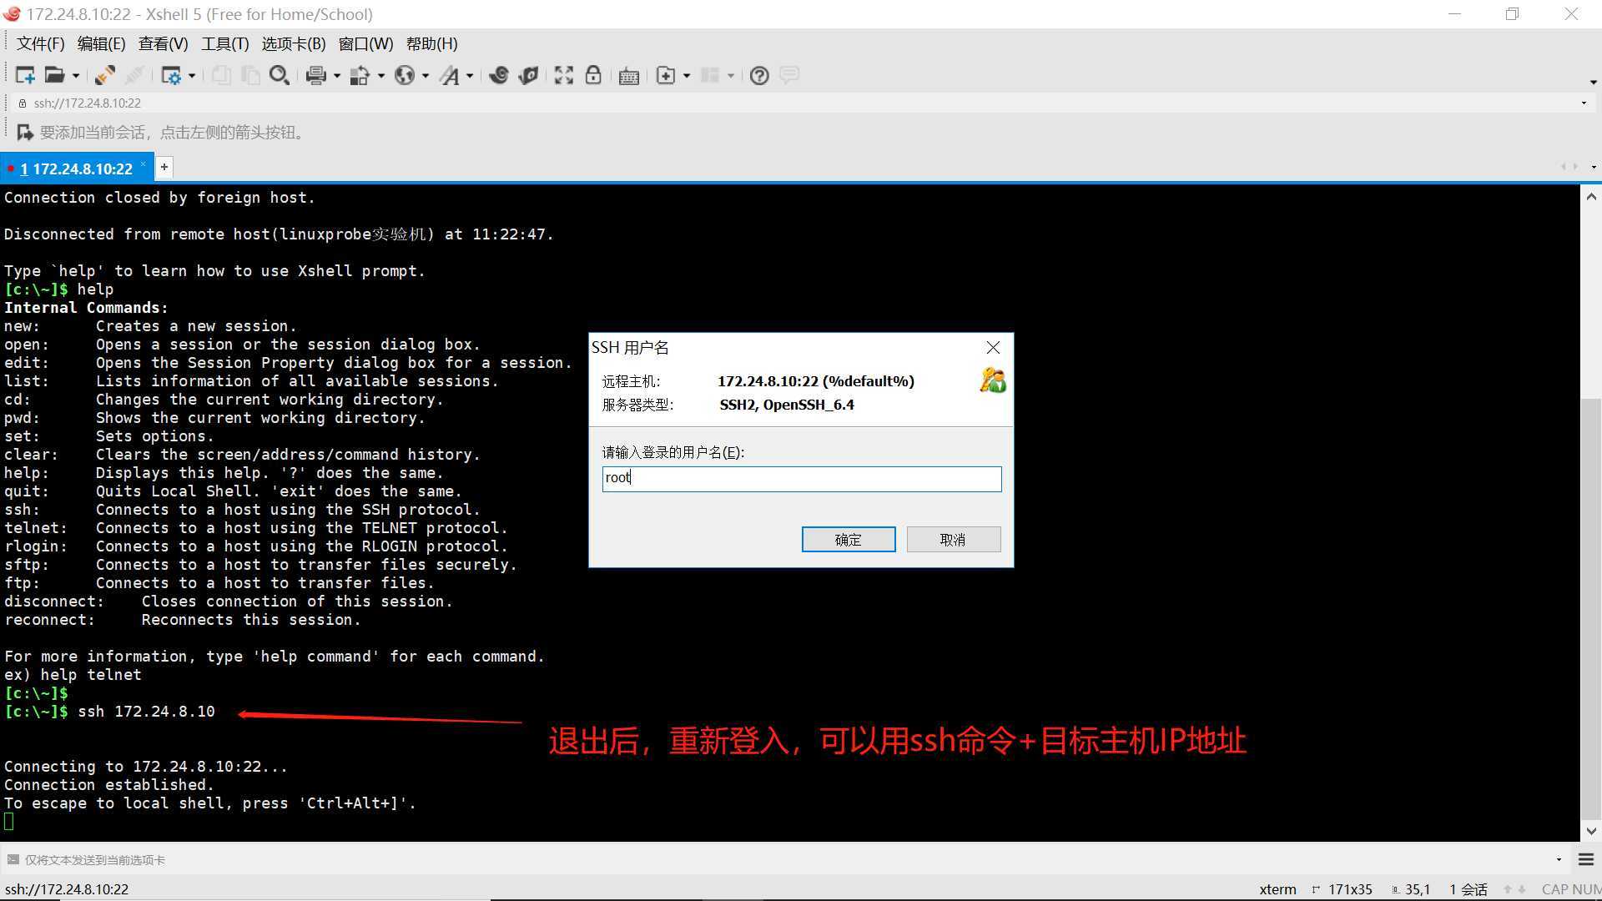This screenshot has width=1602, height=901.
Task: Click the font 'A' icon
Action: tap(450, 75)
